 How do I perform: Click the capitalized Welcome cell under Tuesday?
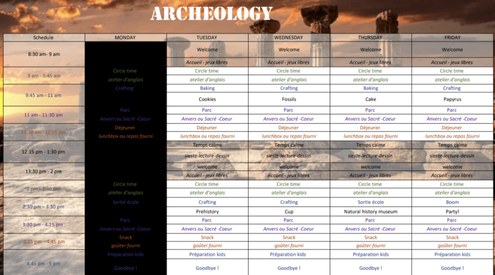pyautogui.click(x=207, y=50)
